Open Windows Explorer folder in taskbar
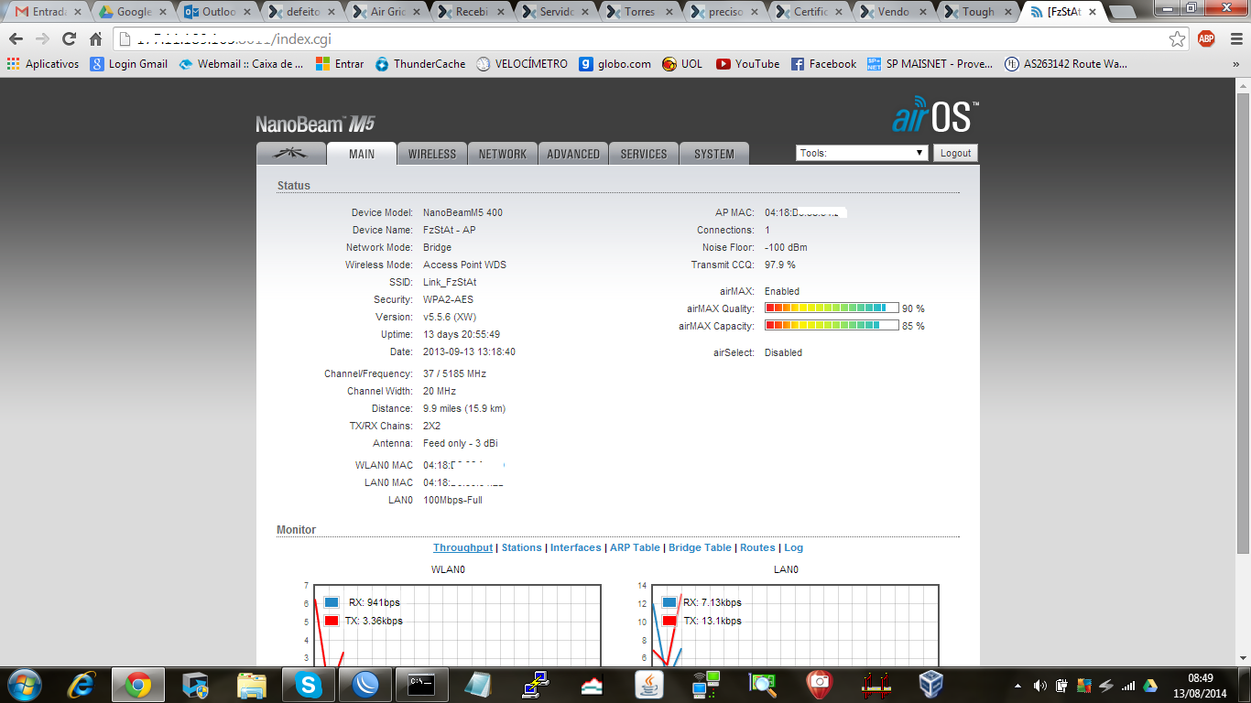This screenshot has width=1251, height=703. click(251, 685)
